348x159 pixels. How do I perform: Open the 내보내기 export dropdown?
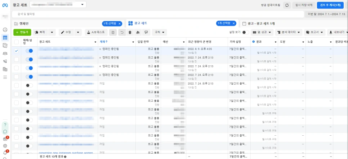tap(337, 32)
